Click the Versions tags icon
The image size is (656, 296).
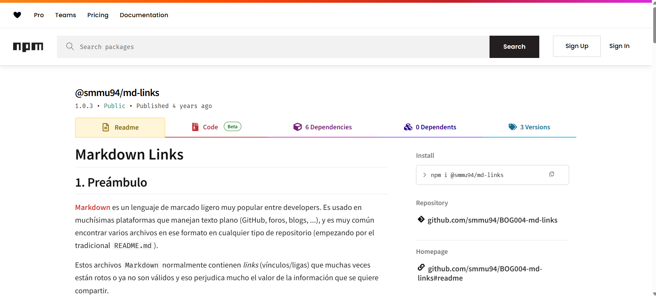(x=513, y=127)
